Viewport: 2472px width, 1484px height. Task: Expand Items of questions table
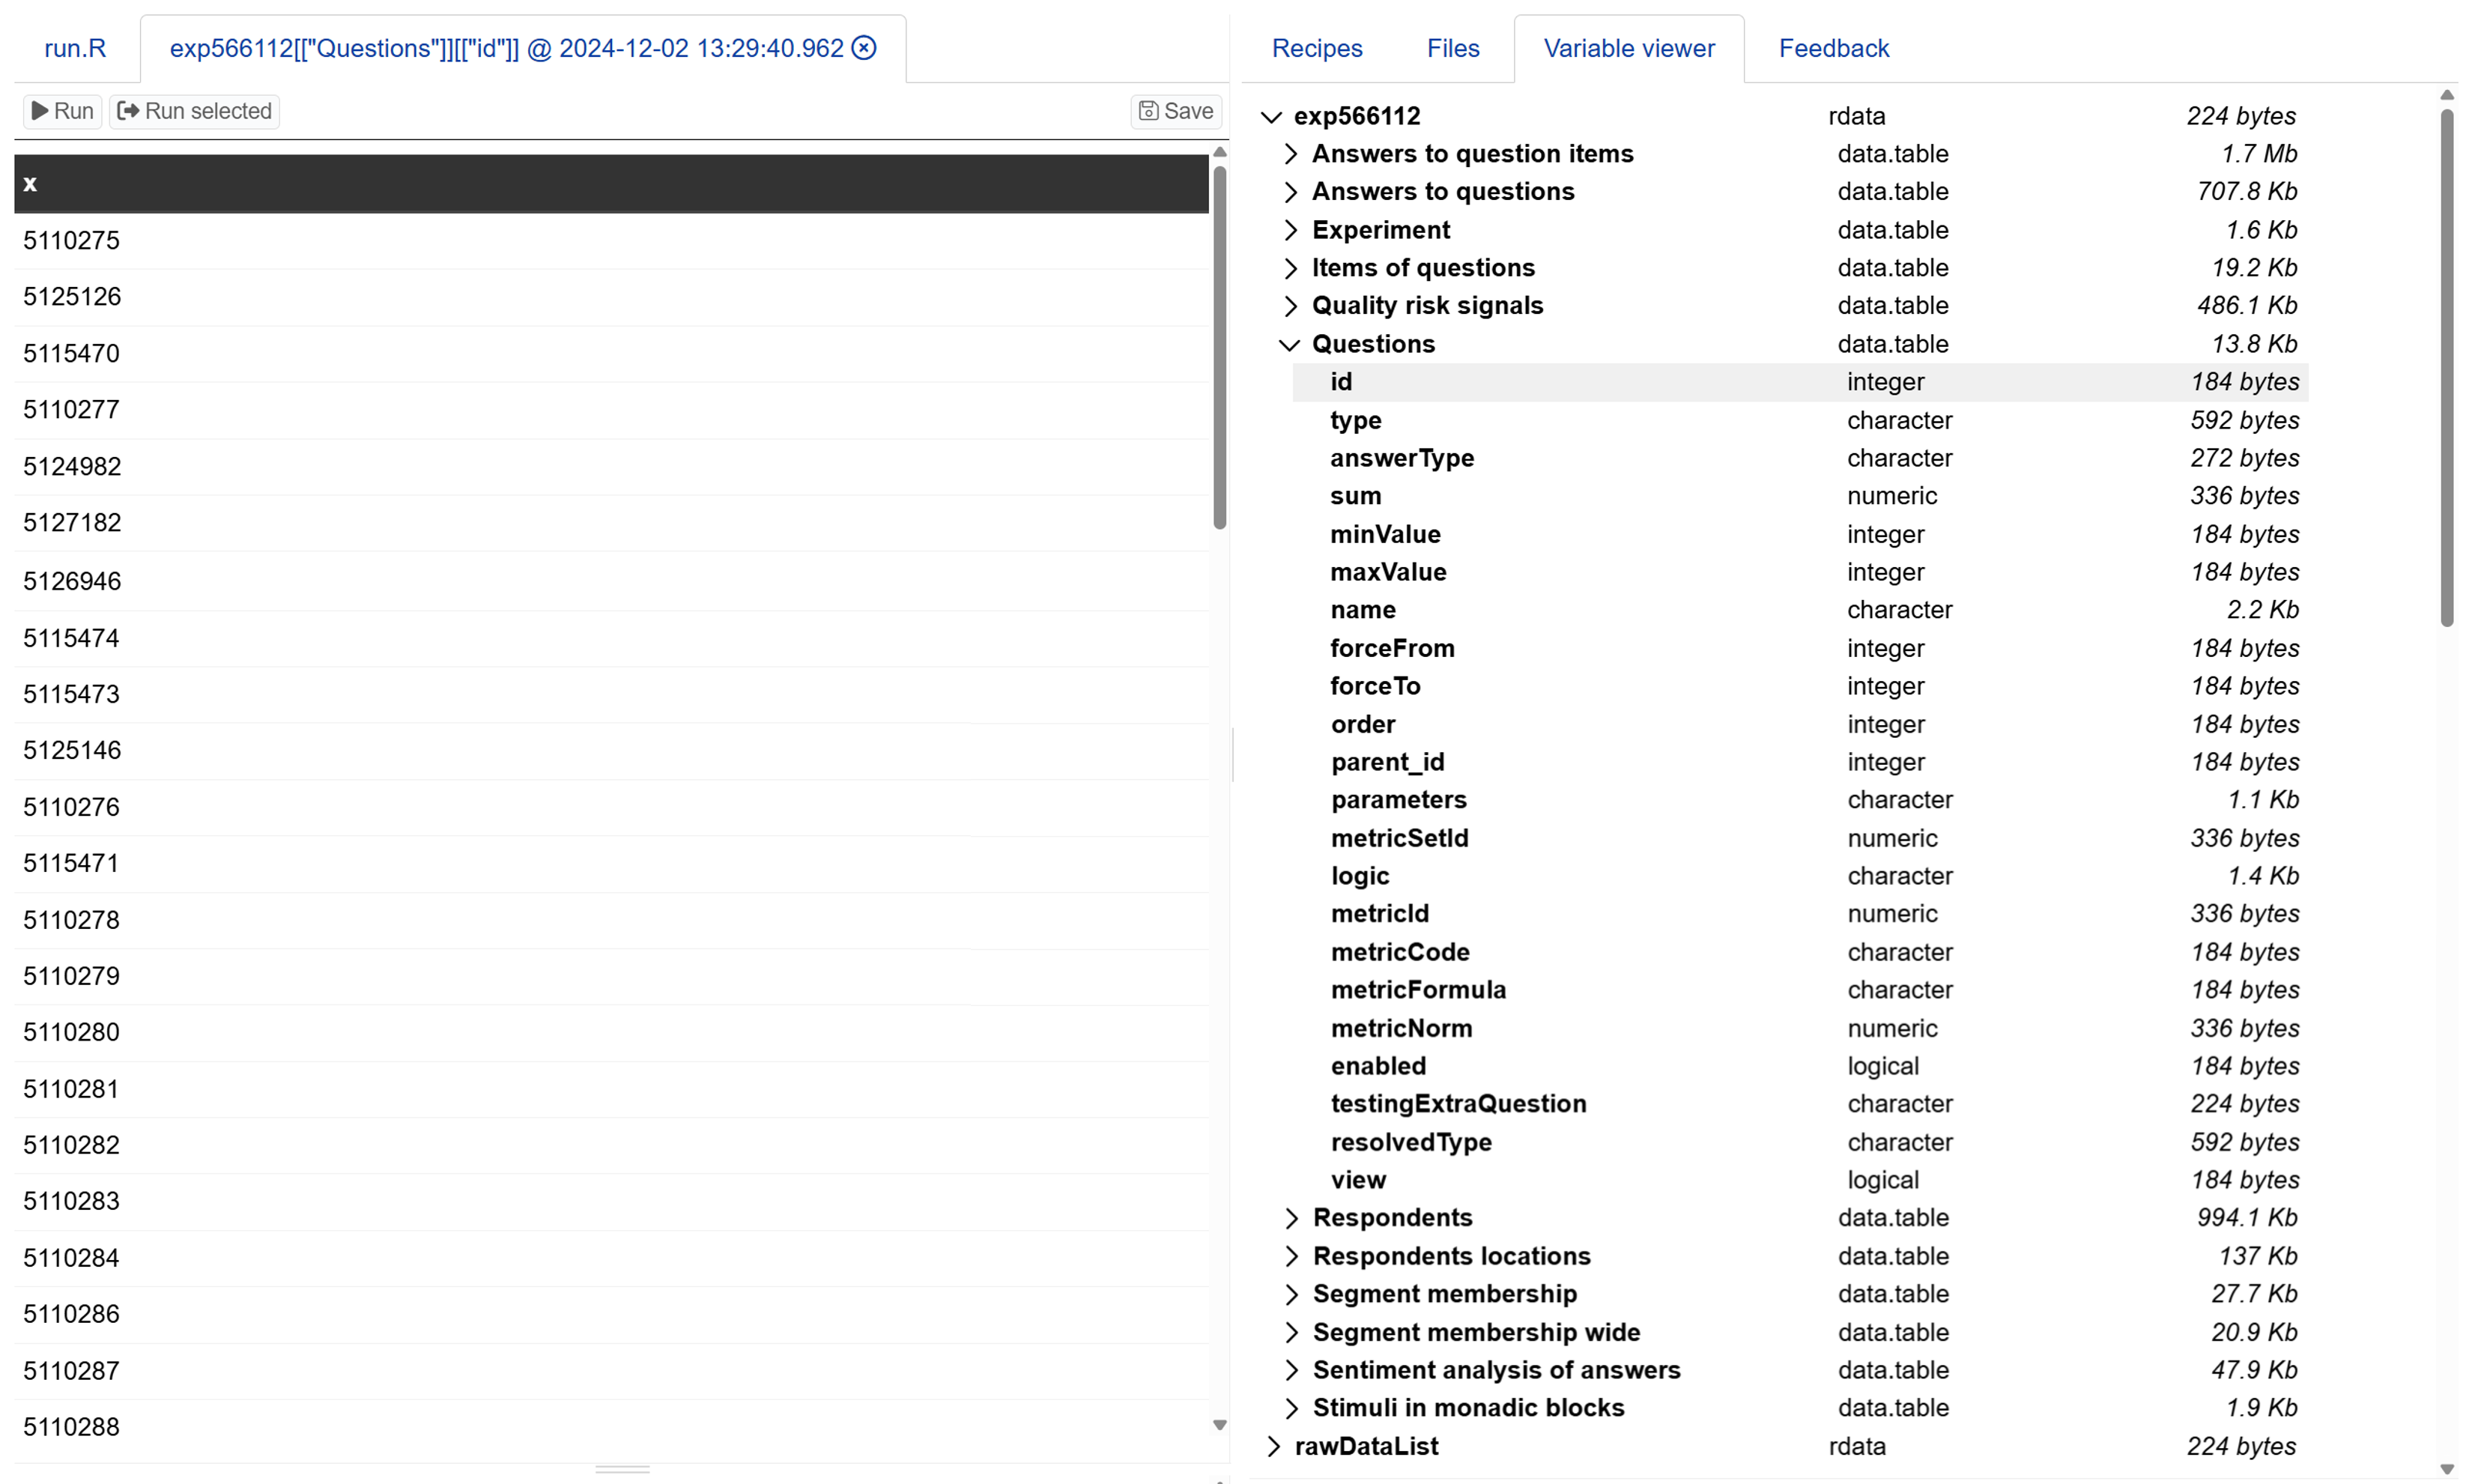1291,268
